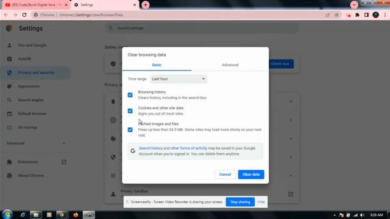Open the volume icon in system tray
This screenshot has height=219, width=390.
tap(362, 215)
